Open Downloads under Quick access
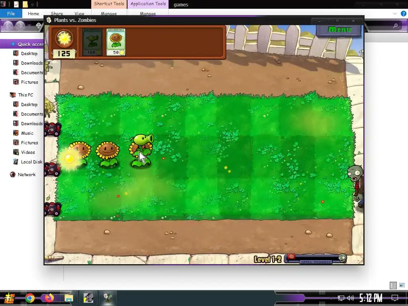 (x=32, y=63)
